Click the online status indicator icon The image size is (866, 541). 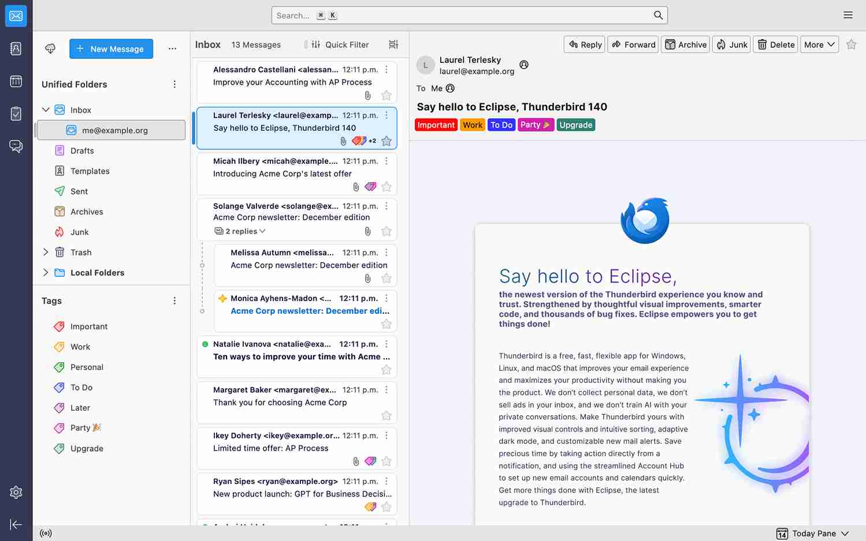pyautogui.click(x=46, y=534)
